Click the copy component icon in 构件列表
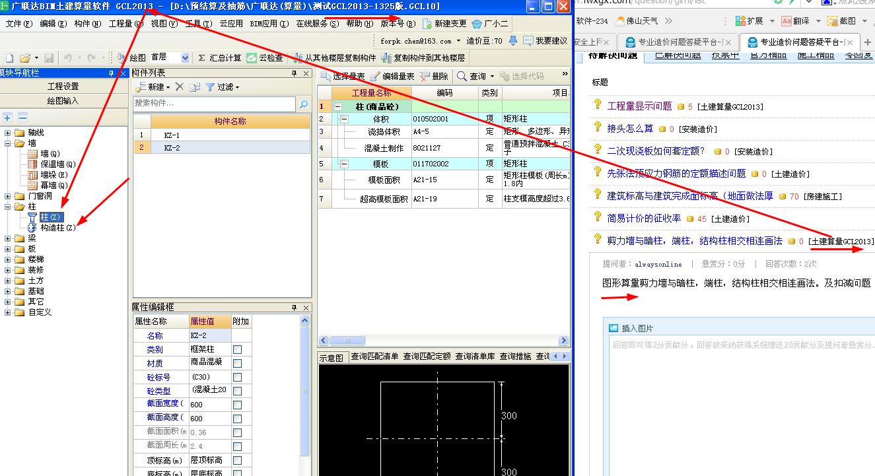This screenshot has width=875, height=476. [x=194, y=86]
